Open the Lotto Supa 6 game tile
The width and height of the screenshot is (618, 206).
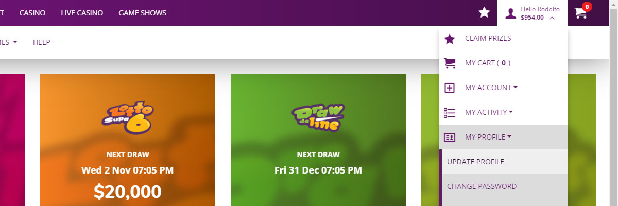[128, 140]
